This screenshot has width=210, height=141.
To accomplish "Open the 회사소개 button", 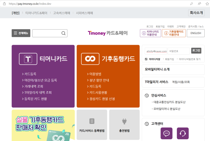I will tap(196, 13).
